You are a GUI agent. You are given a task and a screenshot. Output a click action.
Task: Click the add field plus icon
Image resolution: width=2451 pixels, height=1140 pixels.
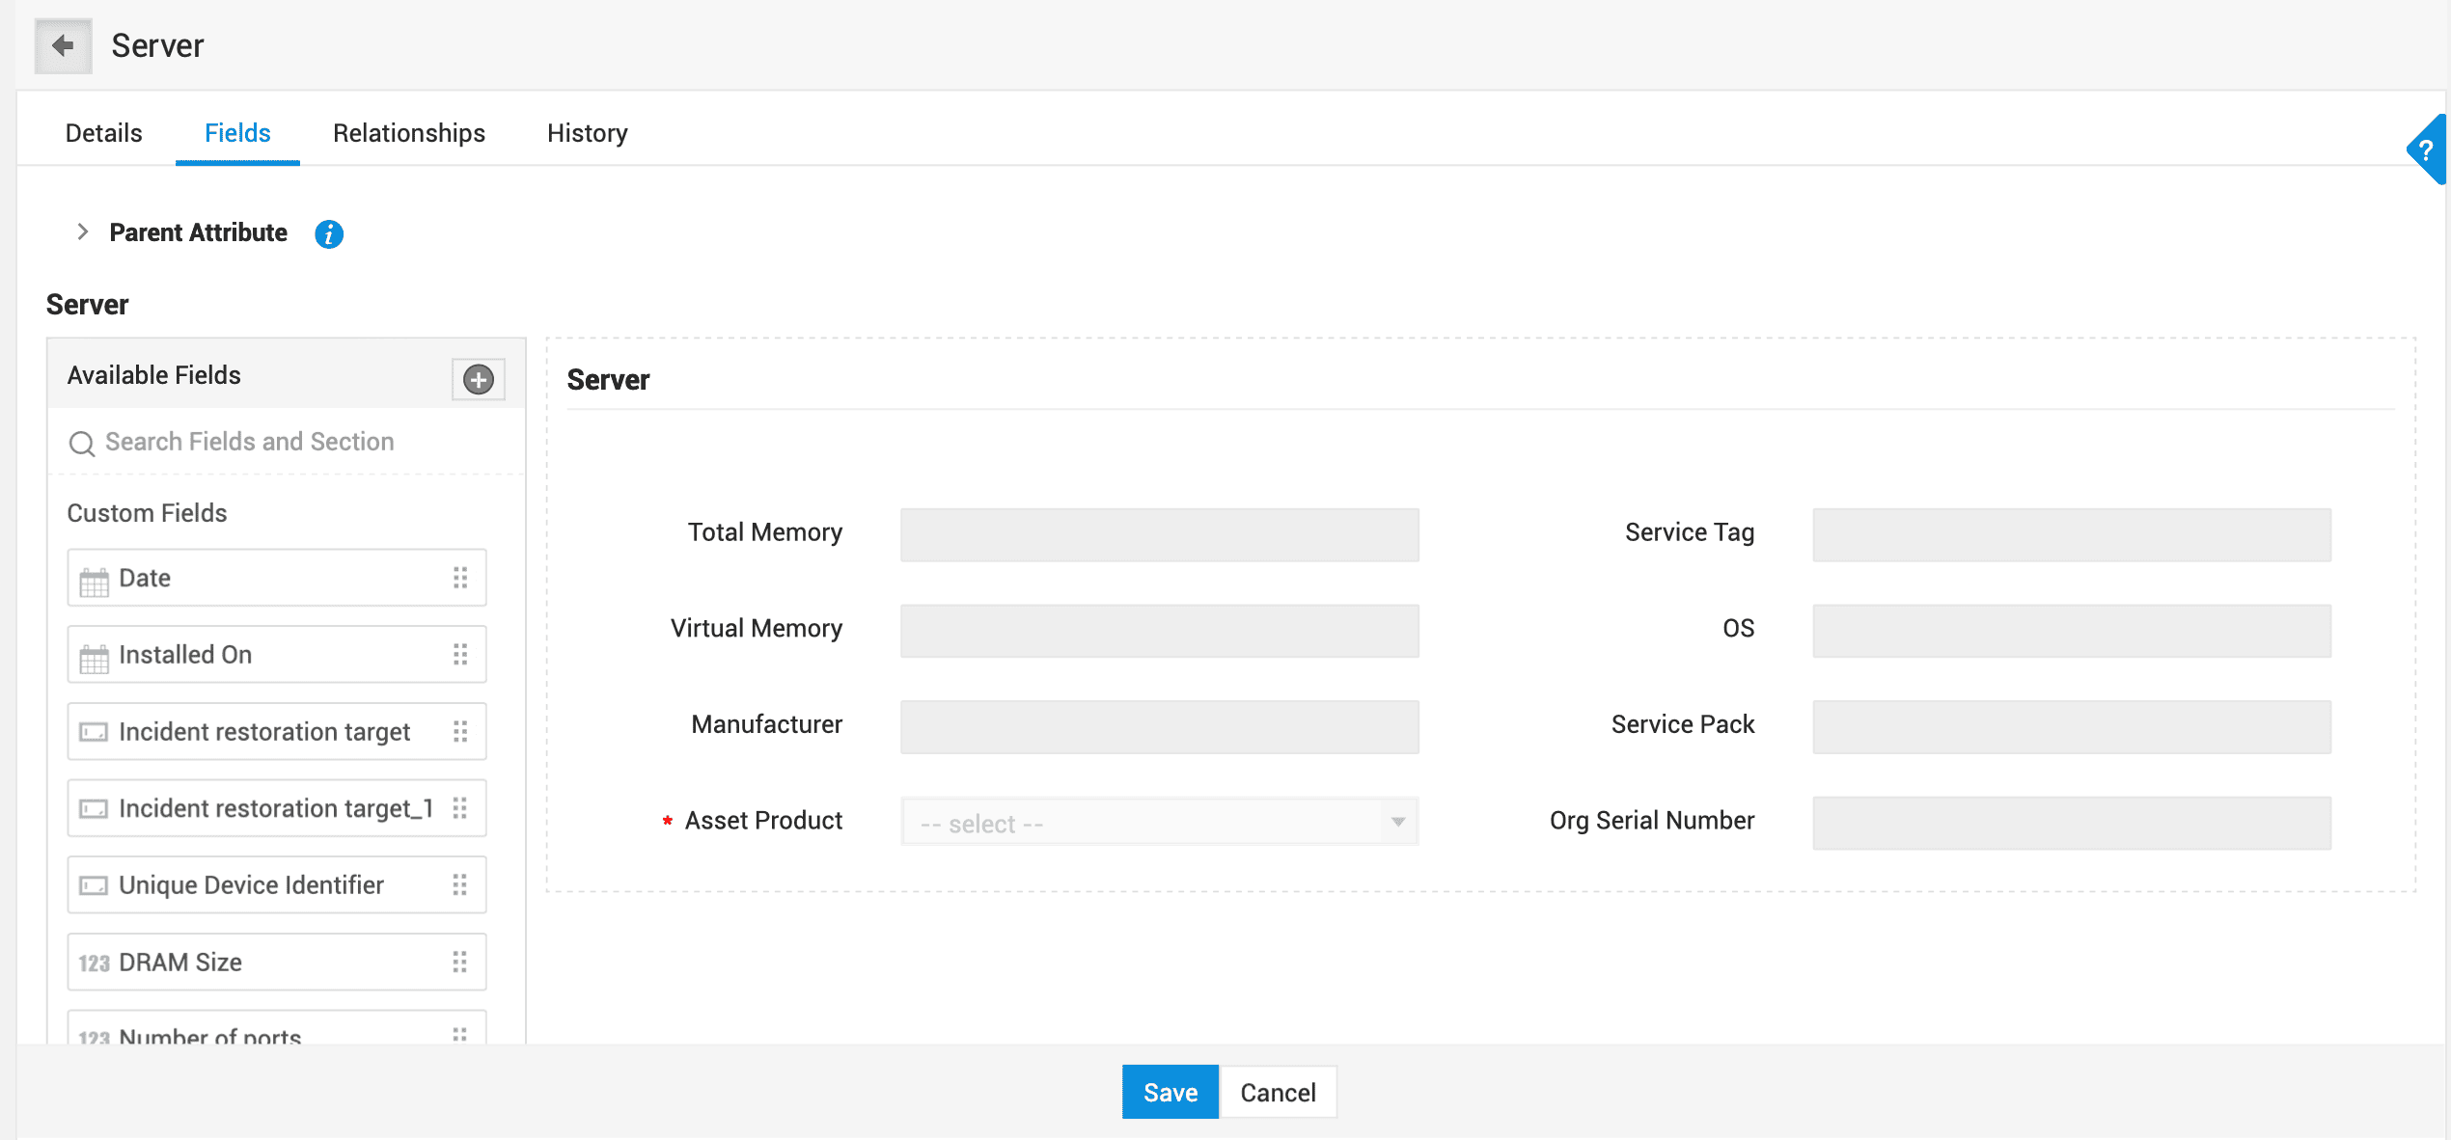pyautogui.click(x=479, y=379)
